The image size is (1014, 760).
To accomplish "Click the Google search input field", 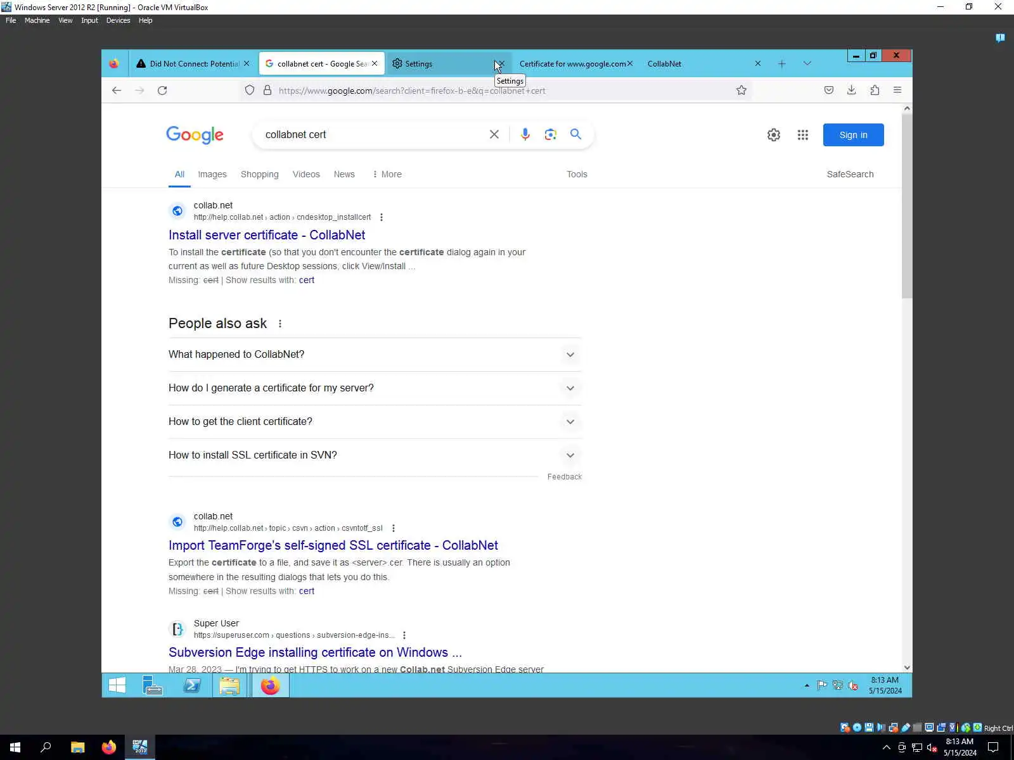I will click(x=373, y=134).
